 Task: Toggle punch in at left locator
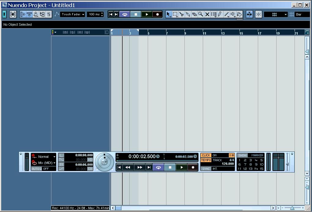[x=90, y=160]
